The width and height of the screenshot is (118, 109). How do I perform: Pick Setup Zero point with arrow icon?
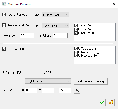(77, 90)
